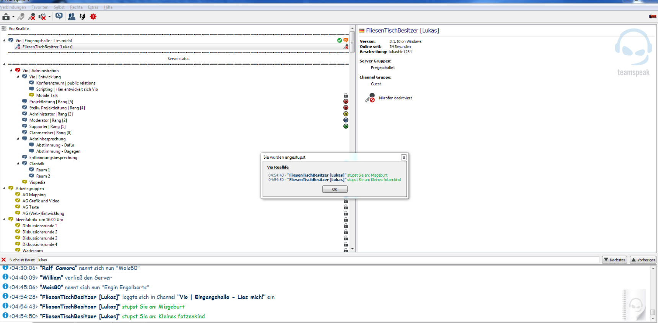Click the yellow channel icon of Viopedia
This screenshot has width=658, height=323.
pos(24,182)
